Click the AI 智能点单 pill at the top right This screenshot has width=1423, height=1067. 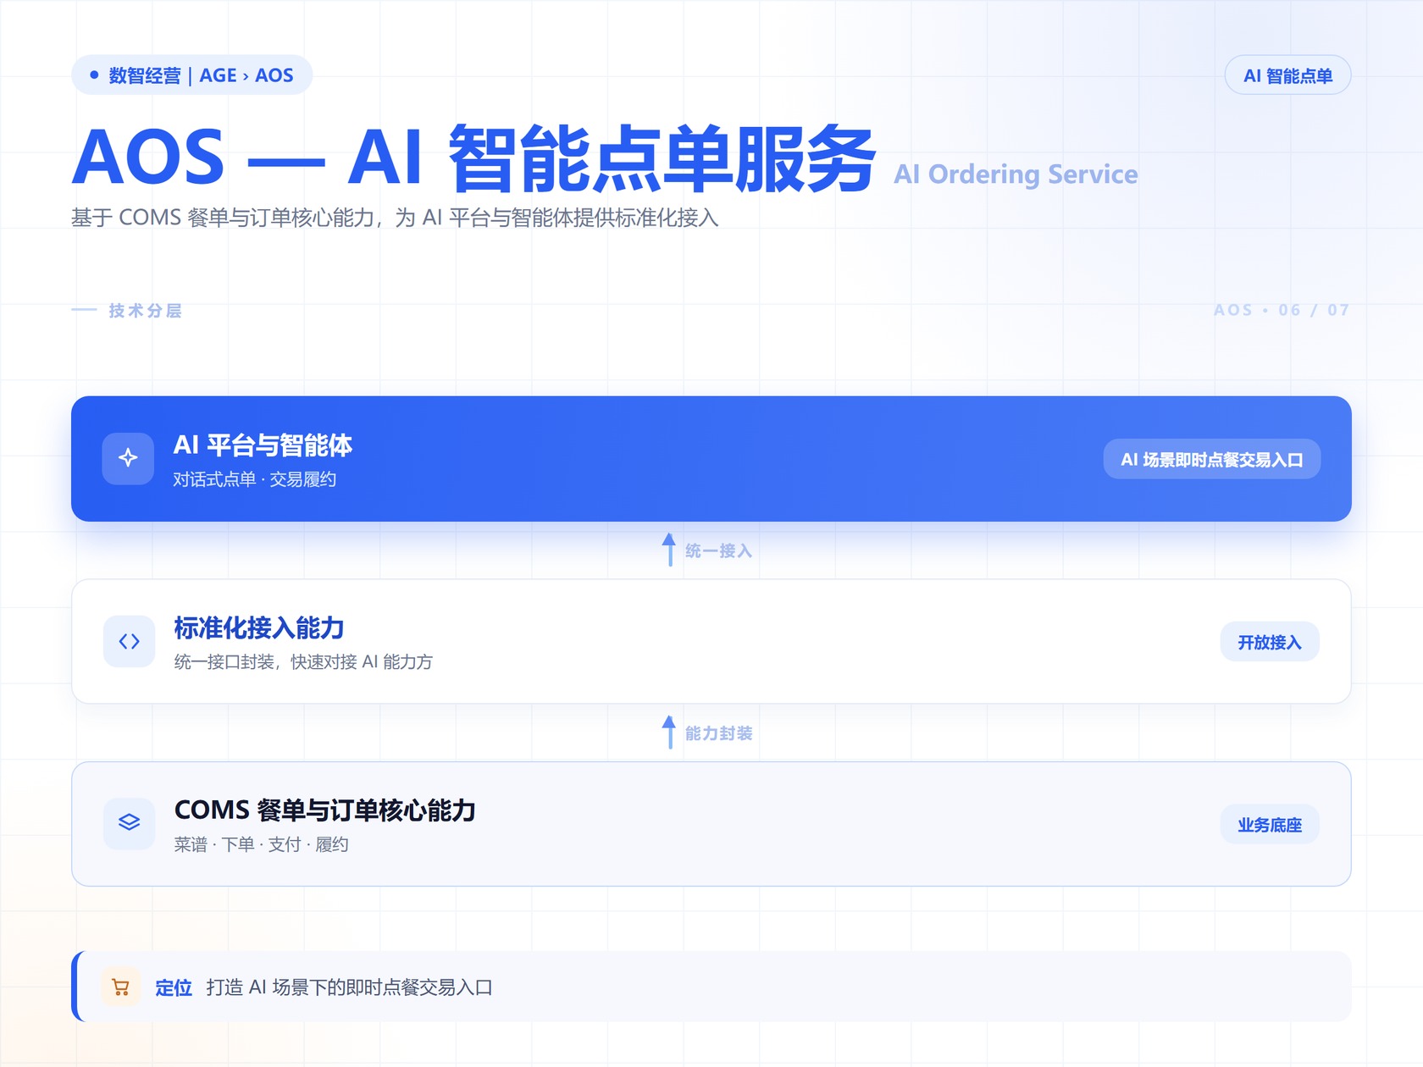tap(1287, 75)
